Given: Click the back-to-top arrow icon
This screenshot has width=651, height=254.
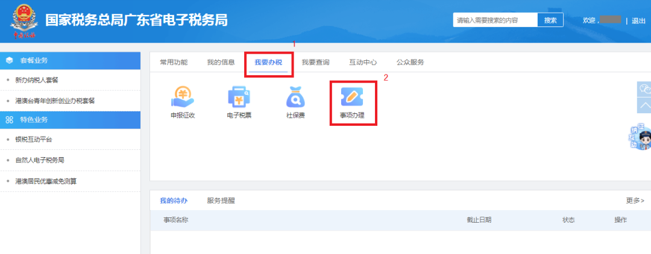Looking at the screenshot, I should click(644, 105).
